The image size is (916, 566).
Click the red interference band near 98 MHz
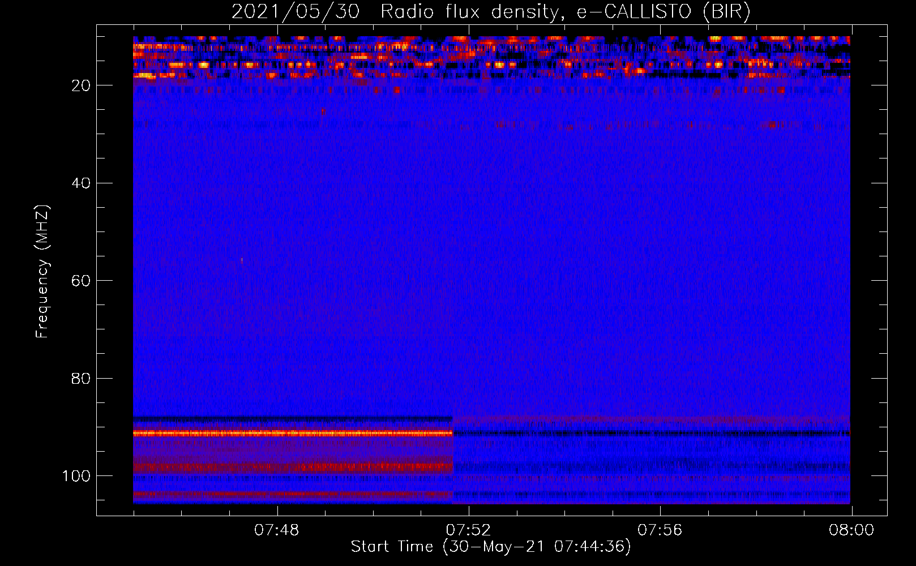pos(293,467)
